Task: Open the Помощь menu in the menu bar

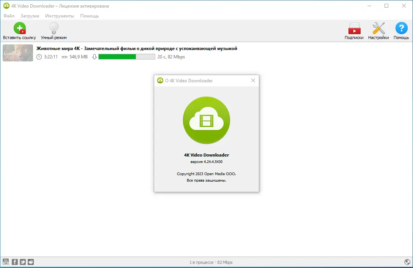Action: (89, 16)
